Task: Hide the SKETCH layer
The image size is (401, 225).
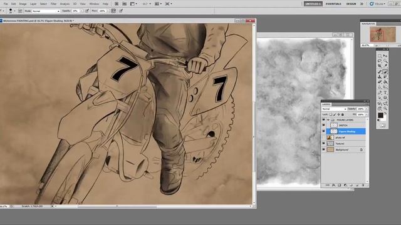Action: (x=324, y=125)
